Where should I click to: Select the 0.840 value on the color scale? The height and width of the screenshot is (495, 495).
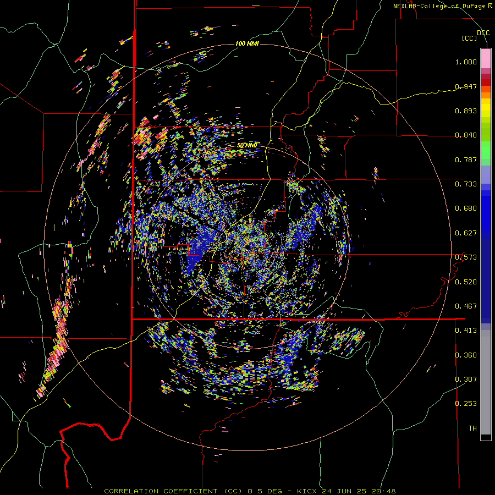[x=466, y=135]
